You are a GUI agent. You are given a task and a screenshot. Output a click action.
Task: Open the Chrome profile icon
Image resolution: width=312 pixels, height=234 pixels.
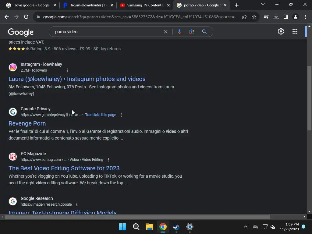(296, 17)
